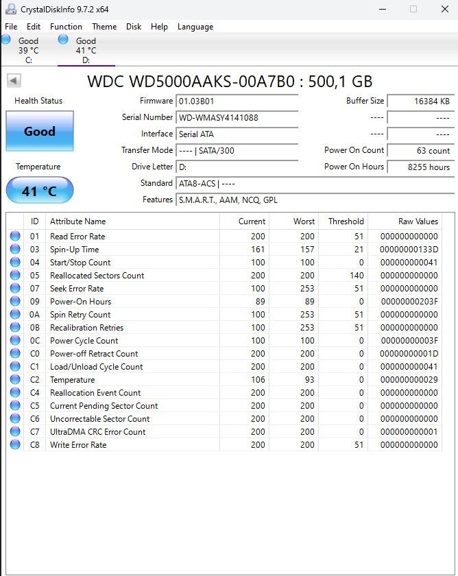Click the status orb for Seek Error Rate
The image size is (458, 576).
pos(15,288)
